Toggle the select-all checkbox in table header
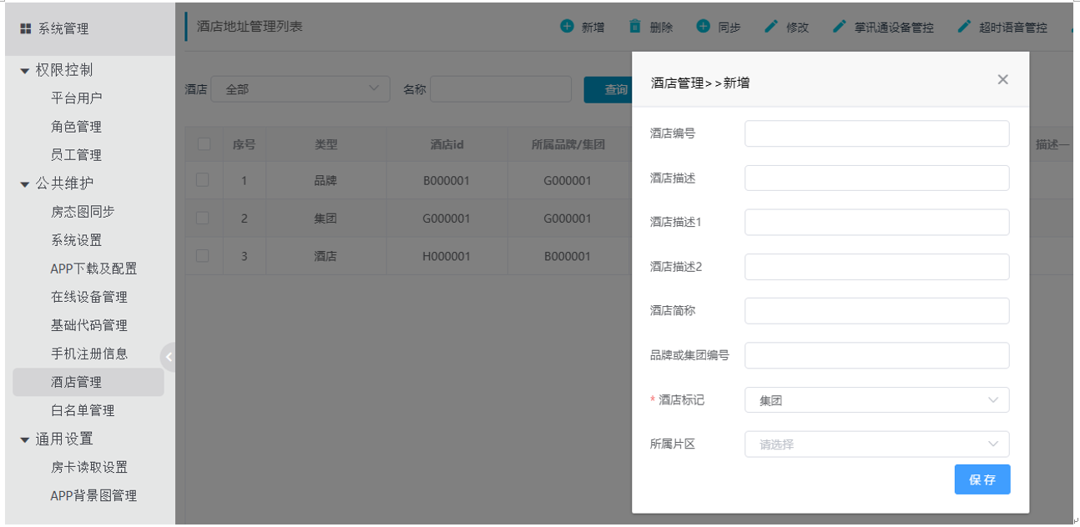Image resolution: width=1080 pixels, height=527 pixels. (204, 144)
